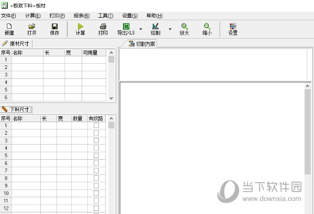Tick 有纹路 checkbox in row 2
The image size is (314, 214).
pyautogui.click(x=96, y=133)
